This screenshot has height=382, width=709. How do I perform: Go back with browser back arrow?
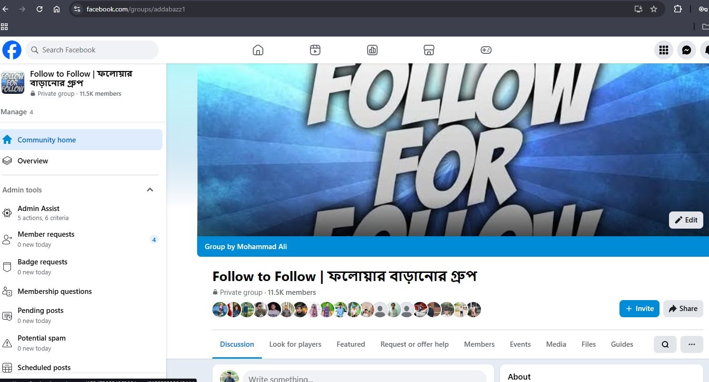click(x=6, y=9)
